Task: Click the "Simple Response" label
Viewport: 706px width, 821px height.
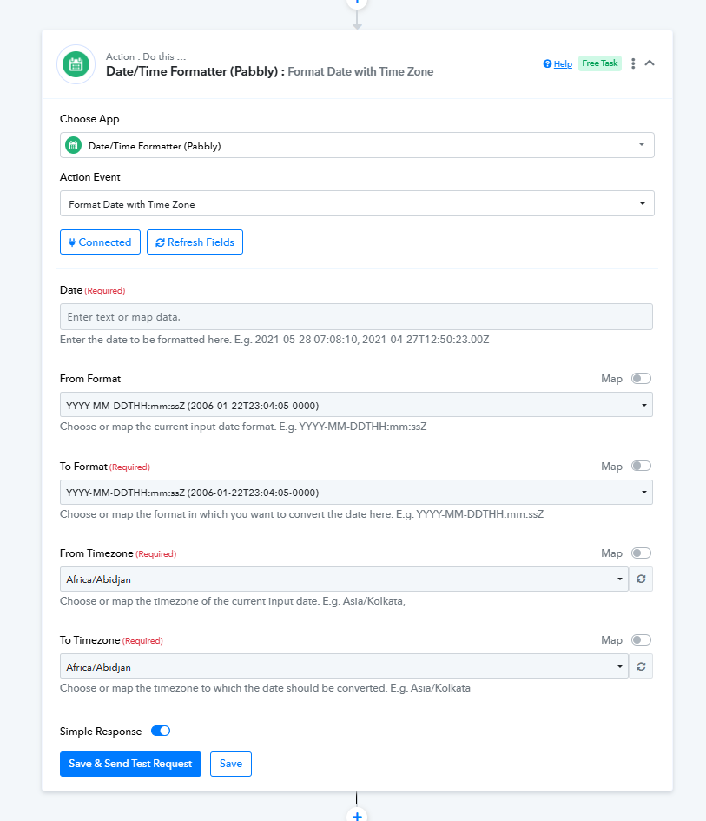Action: point(101,732)
